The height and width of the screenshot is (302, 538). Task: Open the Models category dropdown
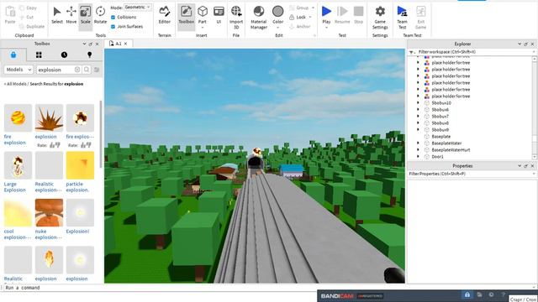coord(18,70)
